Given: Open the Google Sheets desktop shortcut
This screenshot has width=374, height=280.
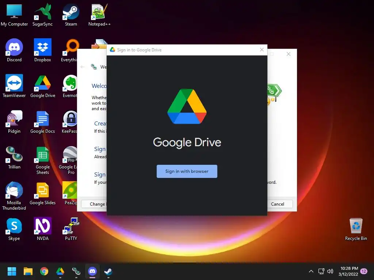Looking at the screenshot, I should point(43,160).
